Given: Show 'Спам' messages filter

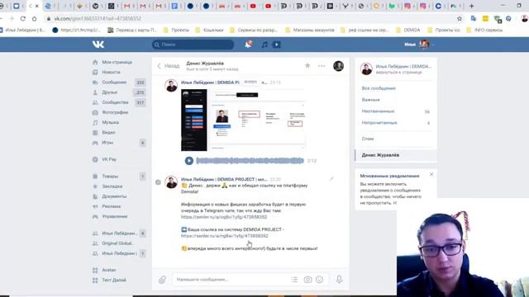Looking at the screenshot, I should coord(368,139).
